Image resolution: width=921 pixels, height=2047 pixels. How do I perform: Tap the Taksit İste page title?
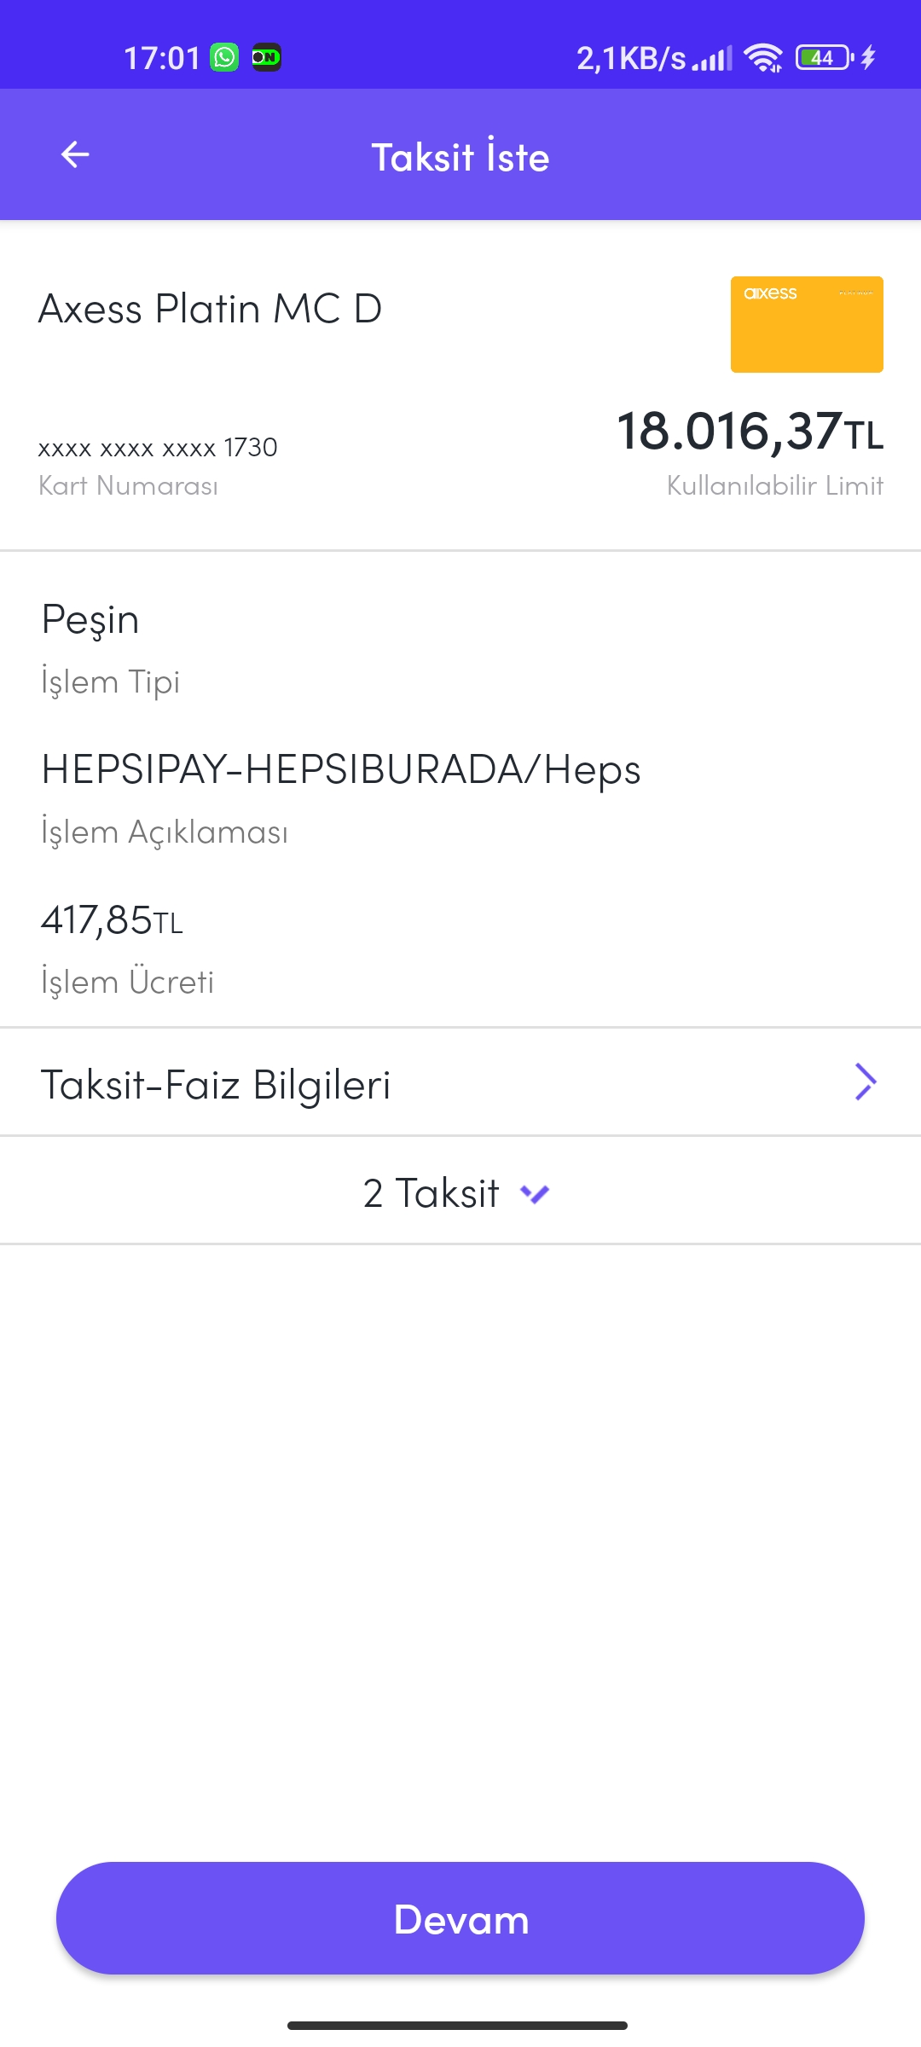pos(460,158)
